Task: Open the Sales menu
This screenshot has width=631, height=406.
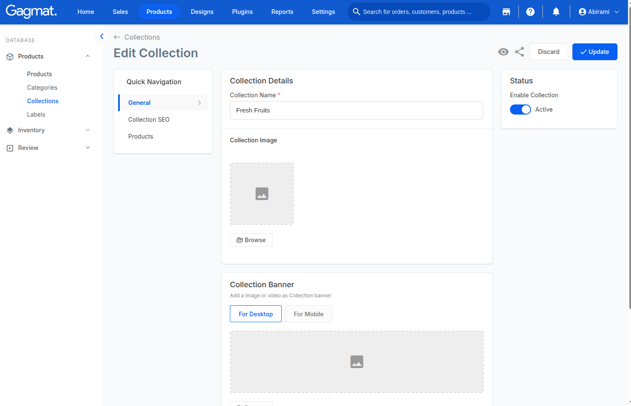Action: pos(120,12)
